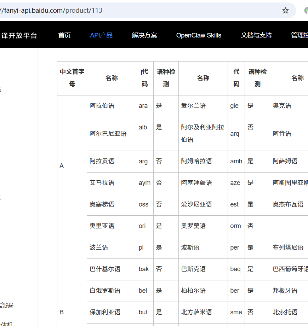Select the 邦板牙语 cell
The height and width of the screenshot is (326, 308).
click(x=289, y=291)
